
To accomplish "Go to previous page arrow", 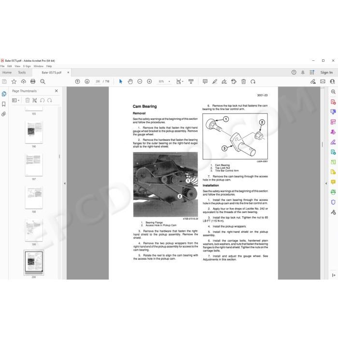I will (x=78, y=82).
